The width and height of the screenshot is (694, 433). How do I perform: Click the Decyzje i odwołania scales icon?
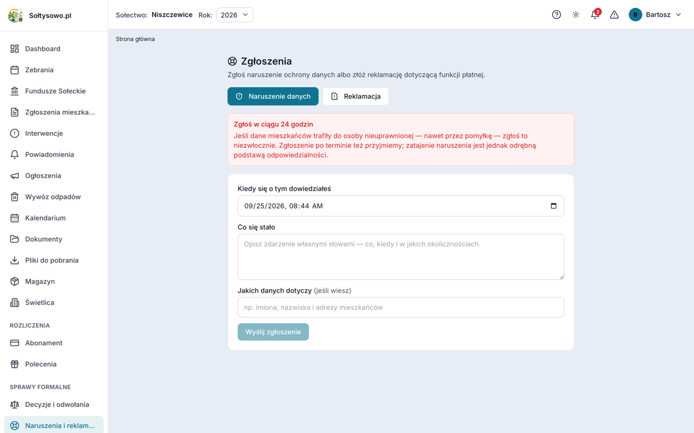coord(14,405)
